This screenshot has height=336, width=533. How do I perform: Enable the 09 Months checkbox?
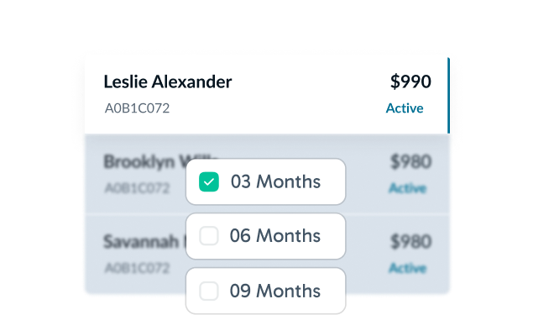pos(209,291)
